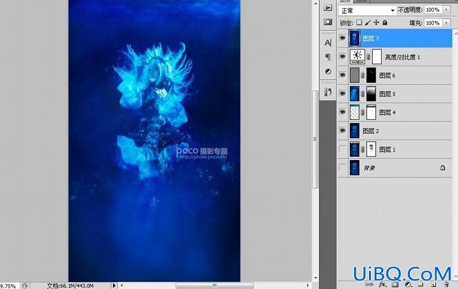Open the 不透明度 slider arrow
The width and height of the screenshot is (458, 289).
[446, 10]
